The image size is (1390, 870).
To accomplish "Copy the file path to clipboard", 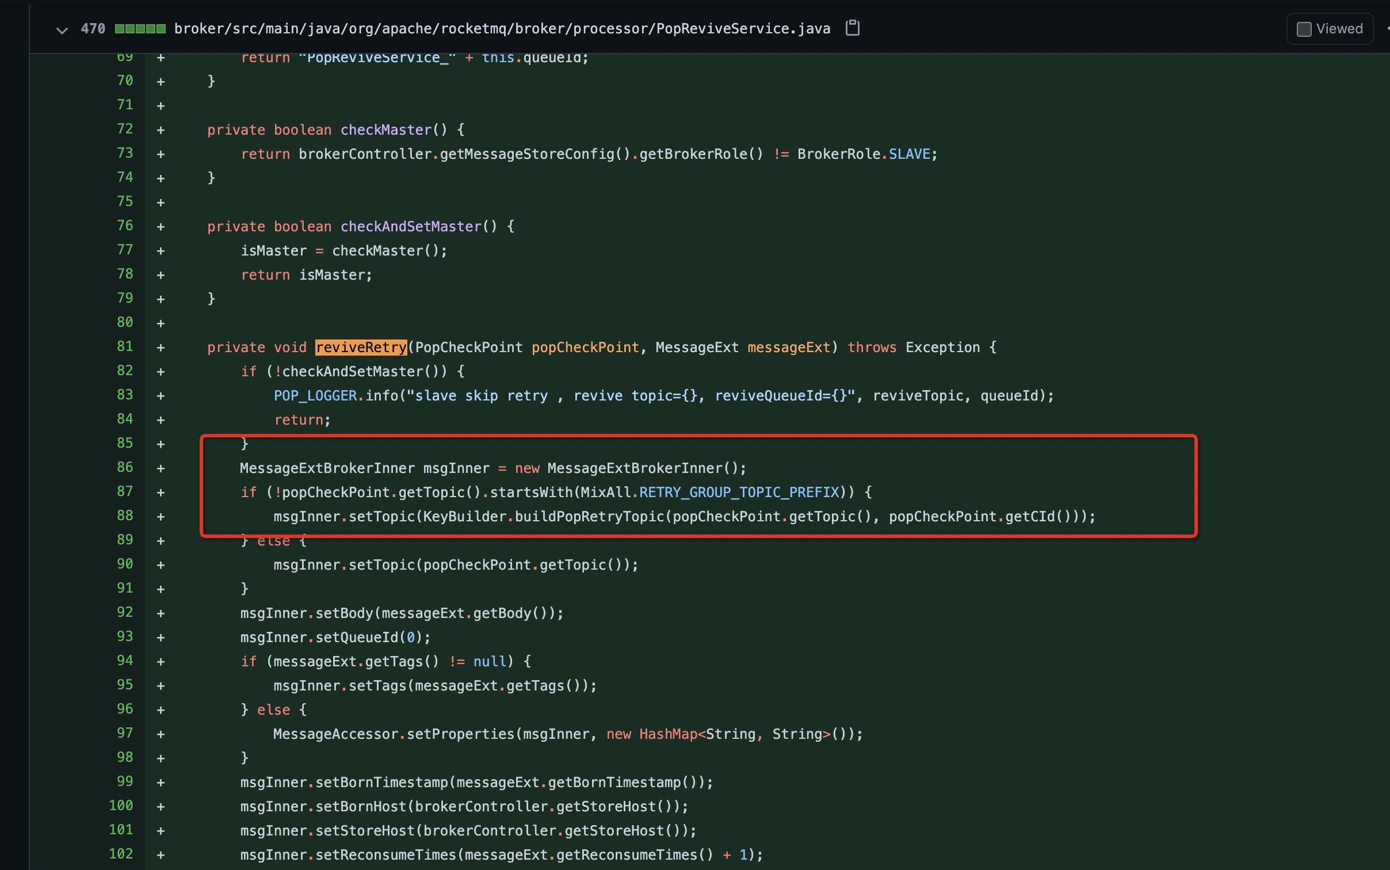I will coord(852,28).
